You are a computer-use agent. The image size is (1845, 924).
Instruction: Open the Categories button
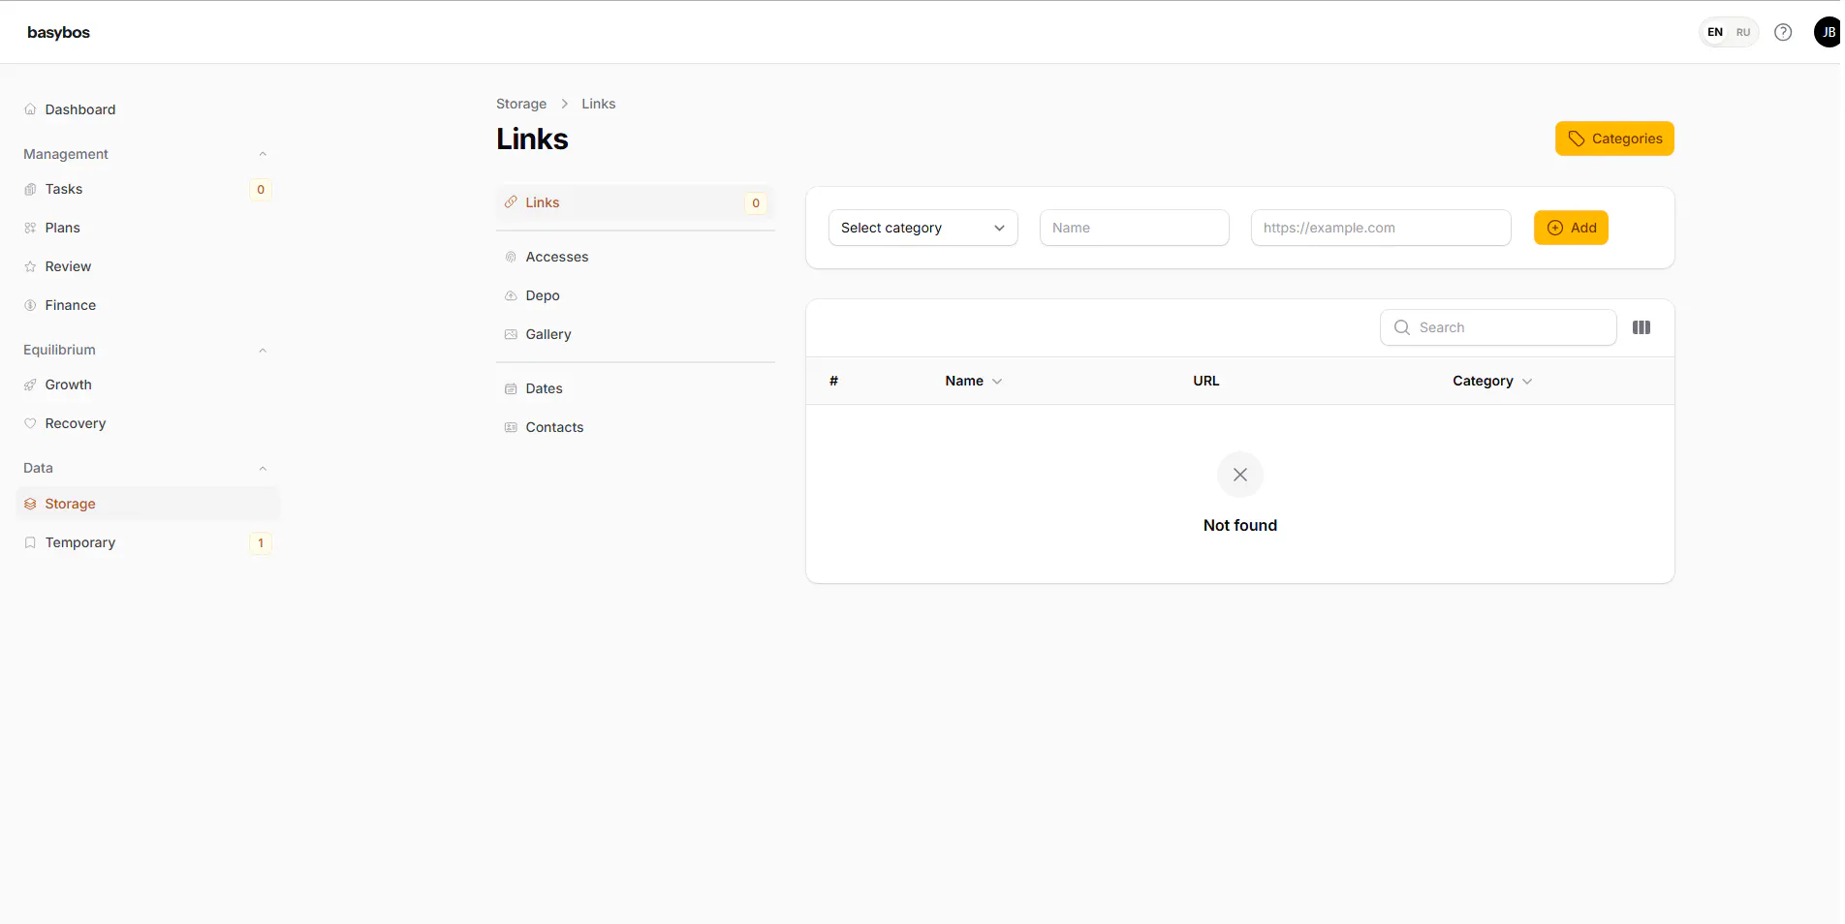click(x=1614, y=139)
